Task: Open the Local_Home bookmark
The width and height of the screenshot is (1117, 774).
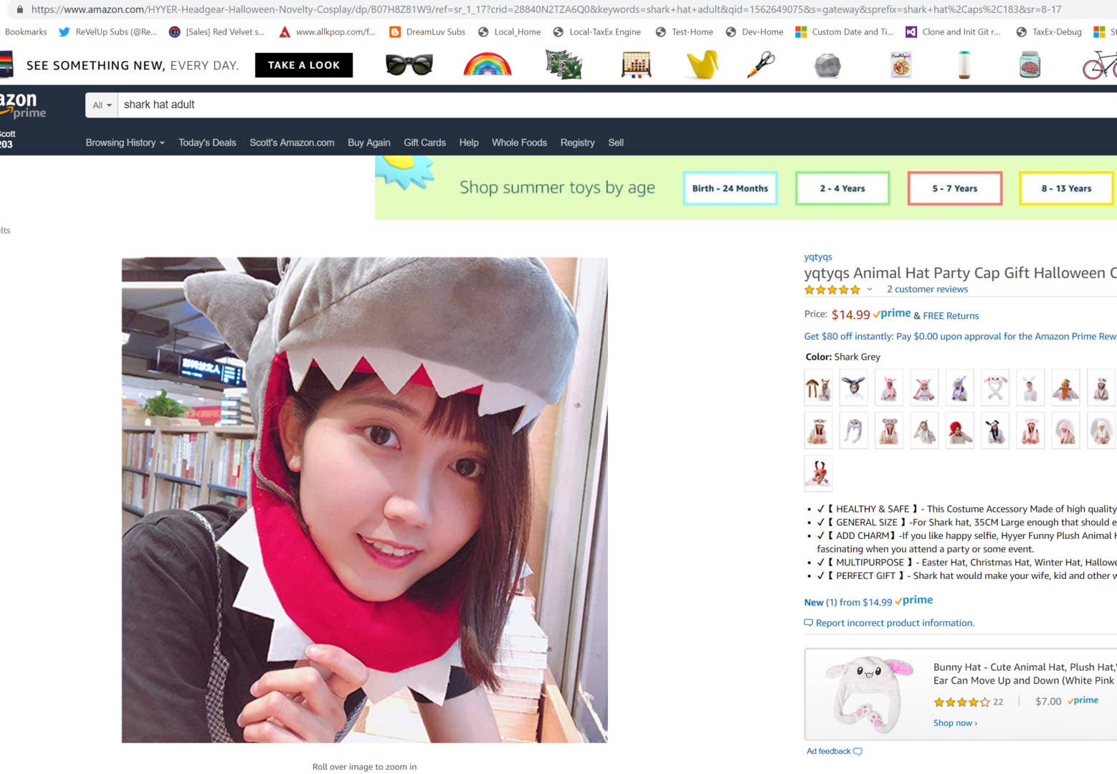Action: pos(509,32)
